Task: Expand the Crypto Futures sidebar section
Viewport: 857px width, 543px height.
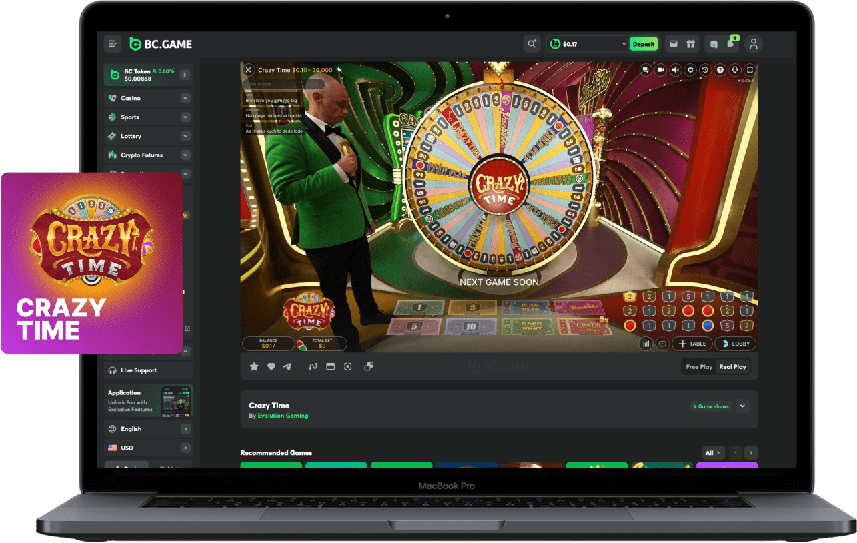Action: [x=185, y=155]
